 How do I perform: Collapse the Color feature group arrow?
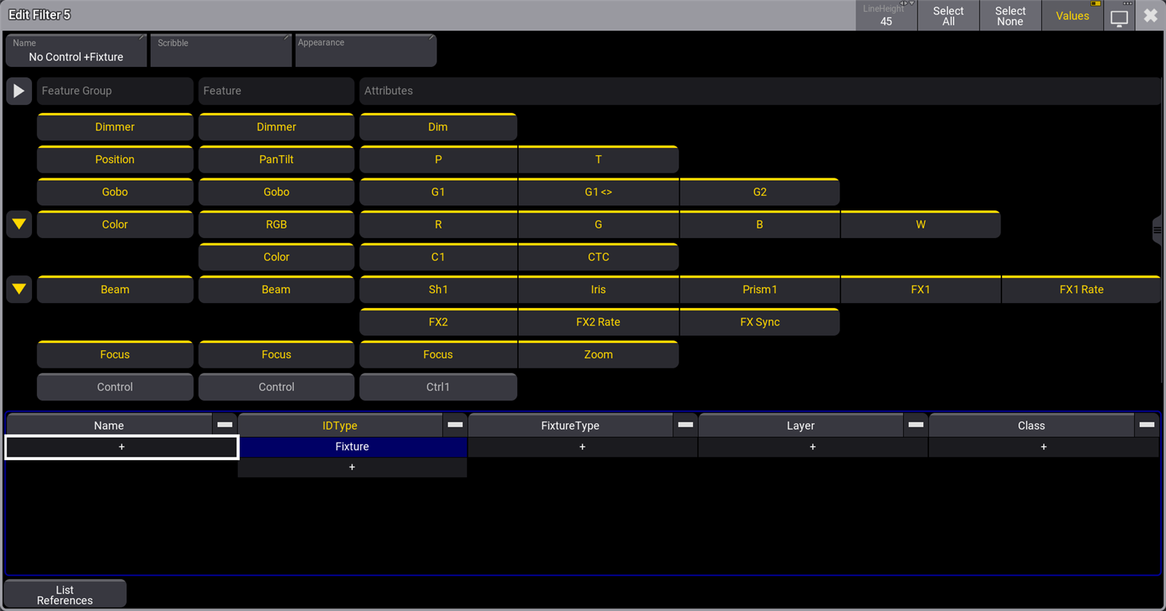[19, 224]
